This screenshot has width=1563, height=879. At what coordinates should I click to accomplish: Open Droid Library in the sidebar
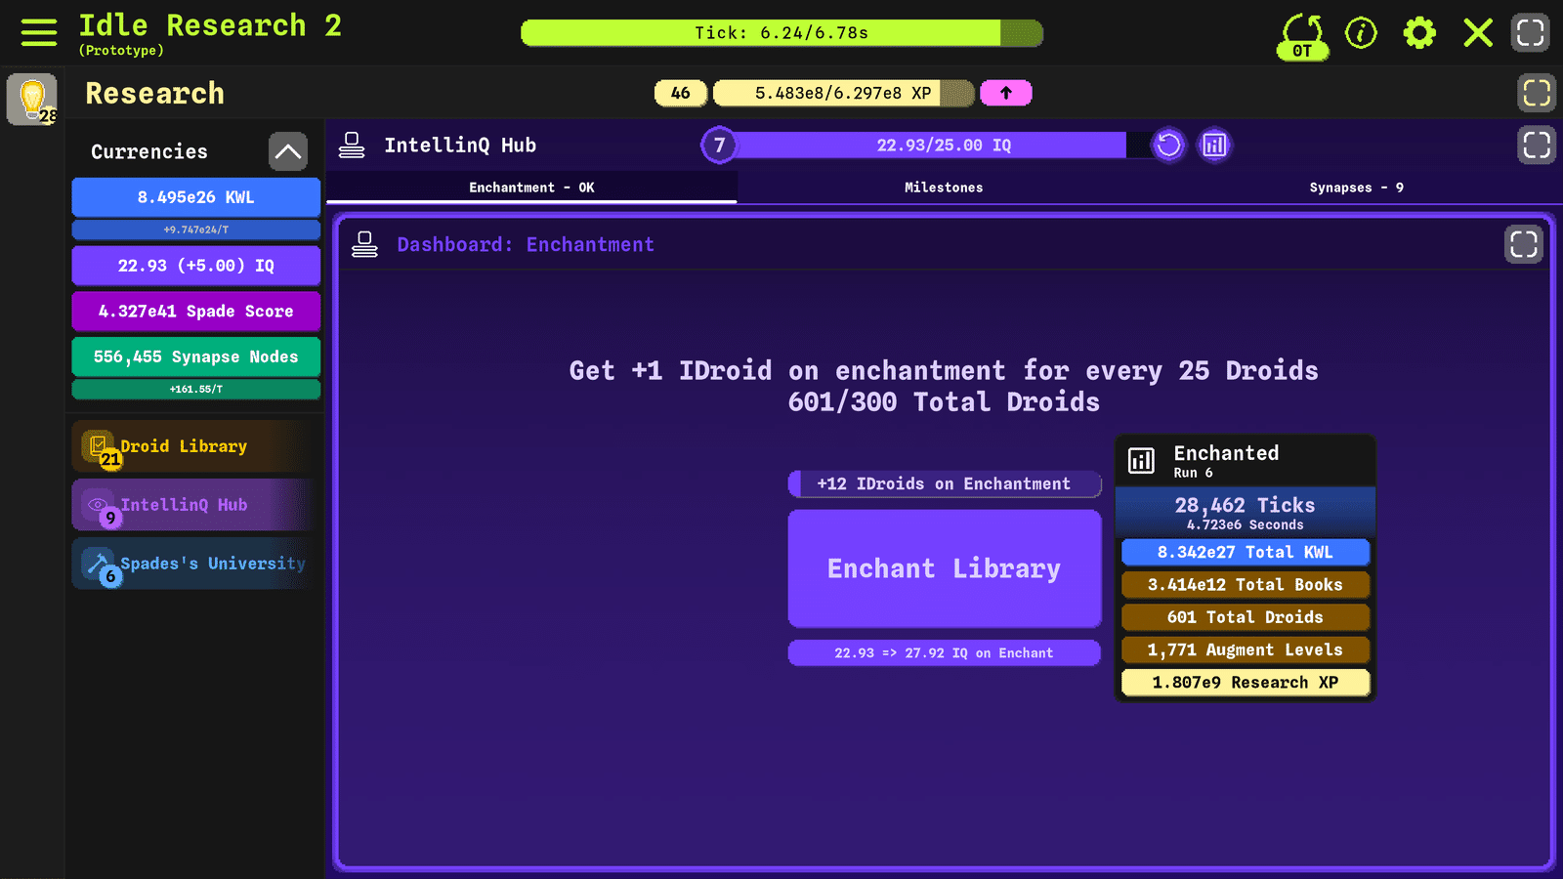(195, 446)
